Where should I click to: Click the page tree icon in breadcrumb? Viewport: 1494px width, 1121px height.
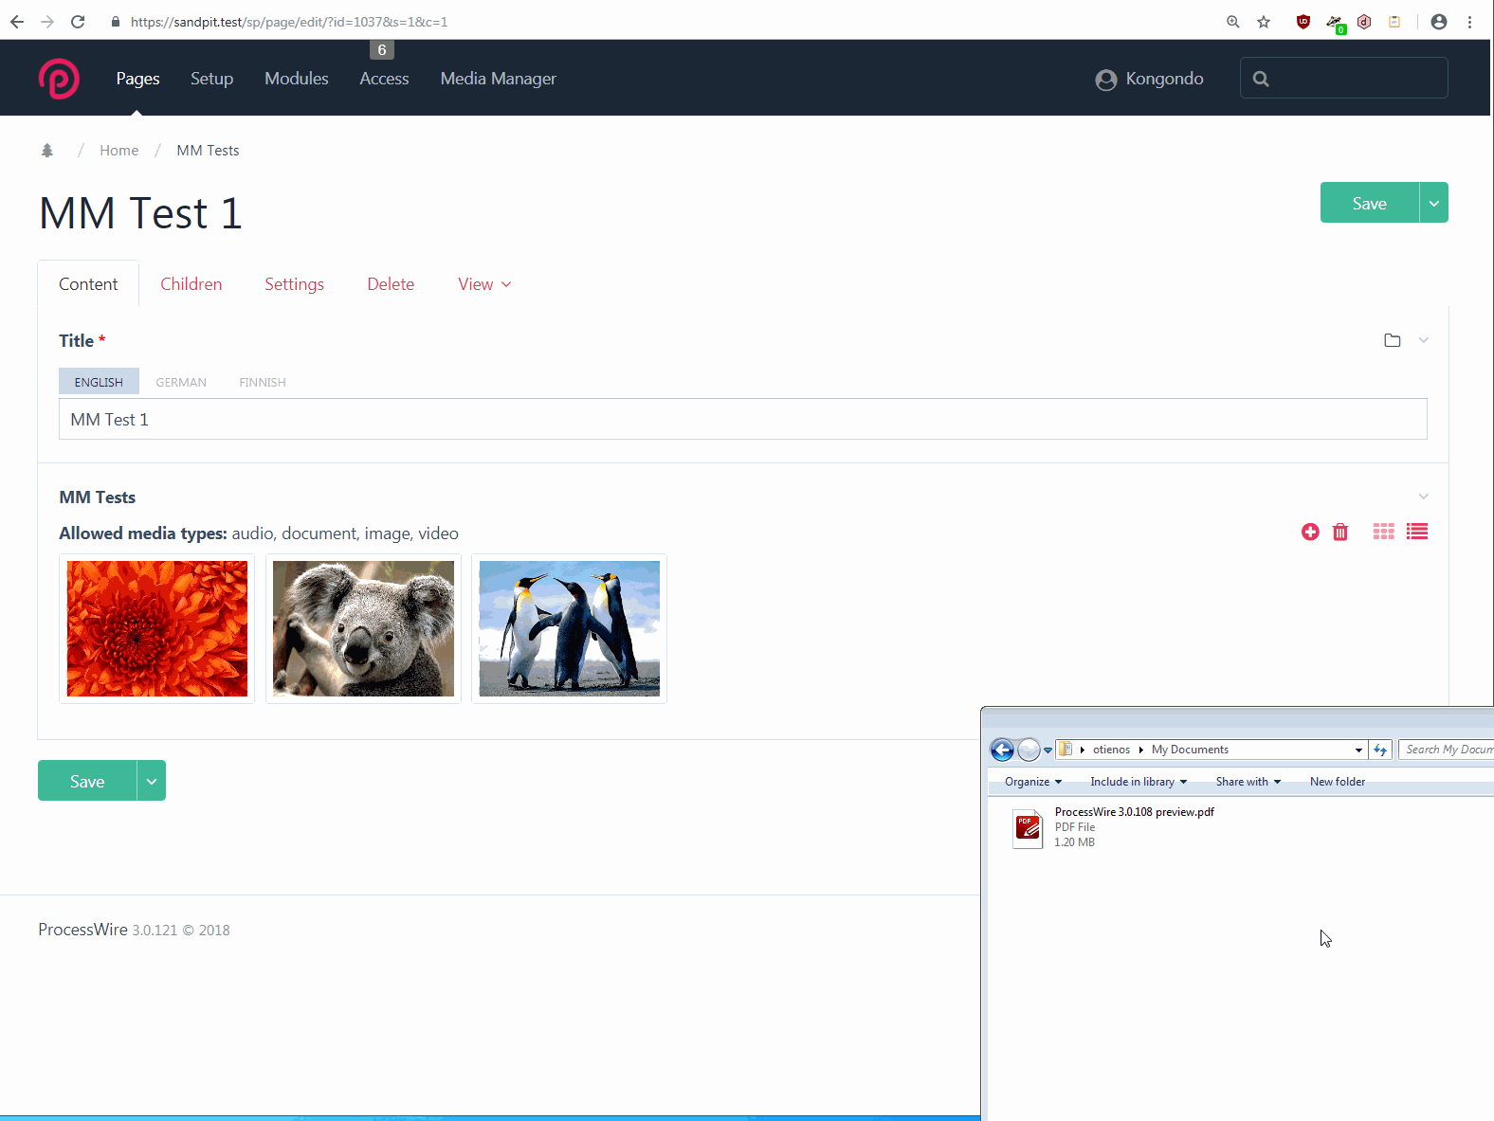point(47,151)
